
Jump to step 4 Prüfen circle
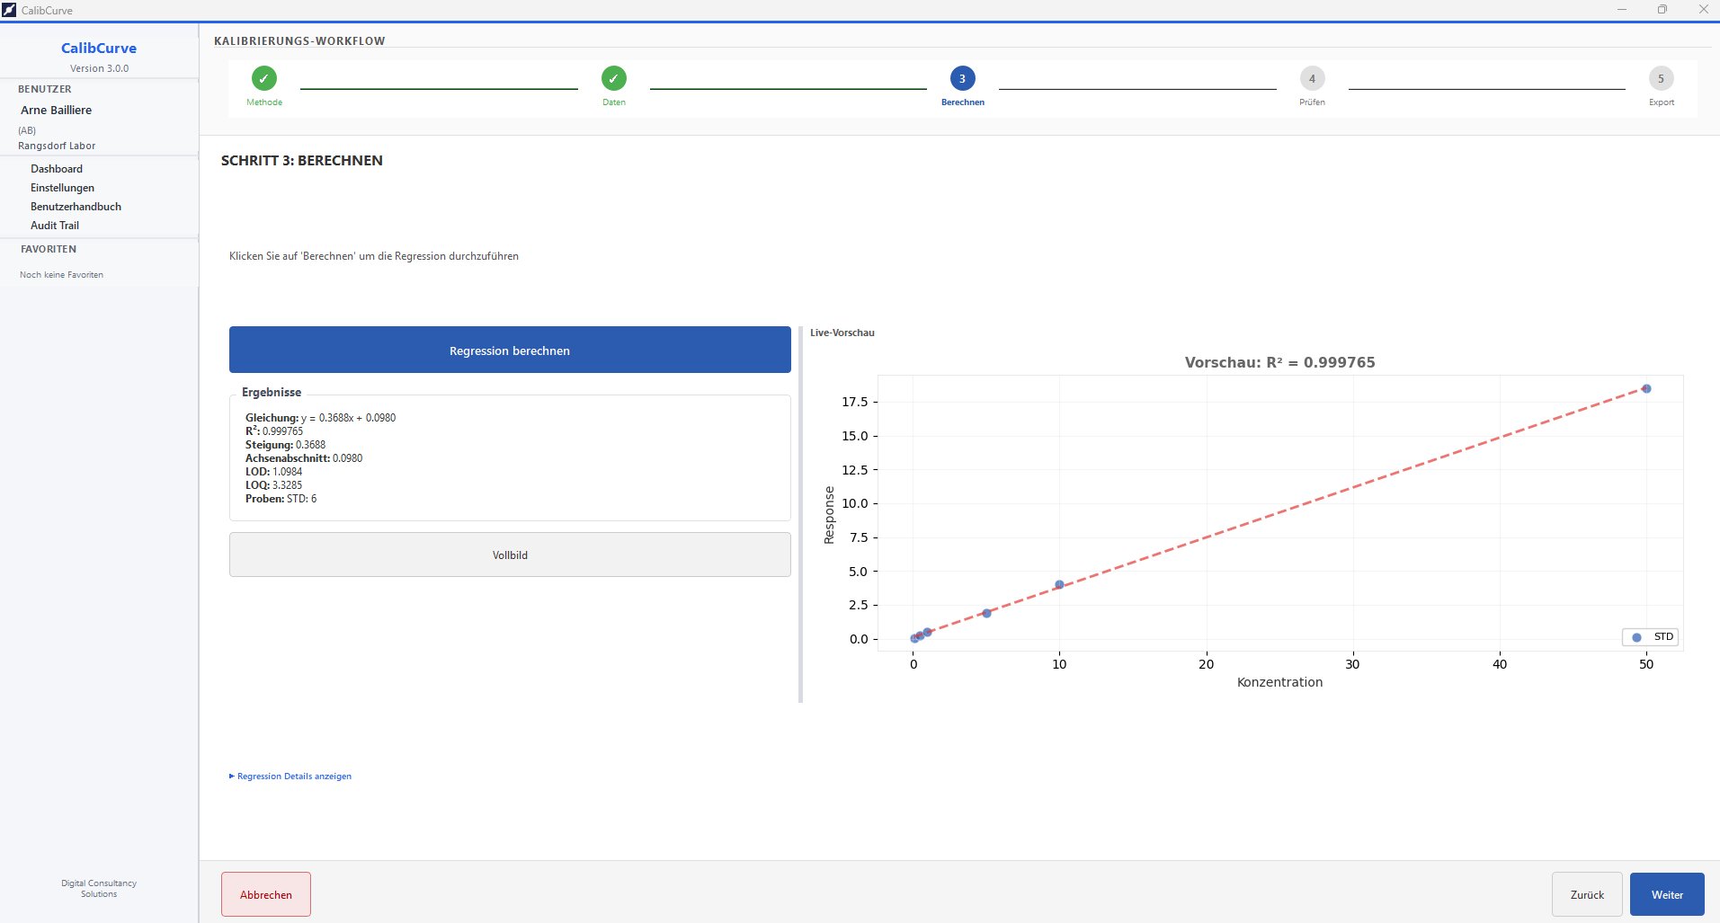[1312, 78]
